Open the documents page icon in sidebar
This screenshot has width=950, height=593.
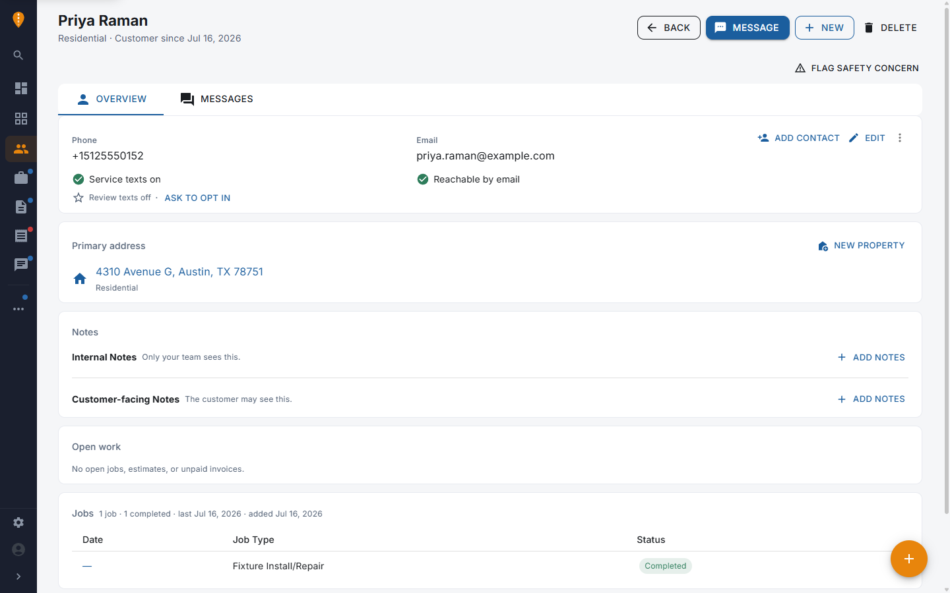pos(21,207)
